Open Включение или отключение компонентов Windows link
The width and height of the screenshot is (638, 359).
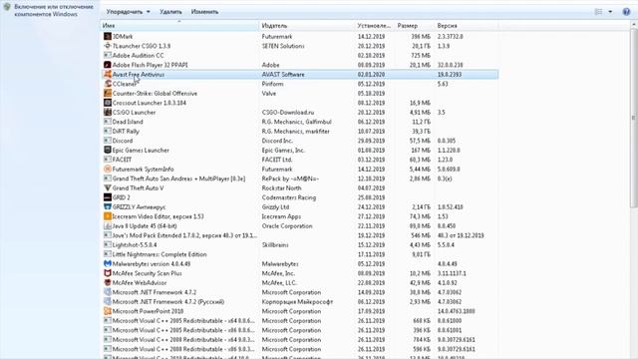[x=53, y=11]
